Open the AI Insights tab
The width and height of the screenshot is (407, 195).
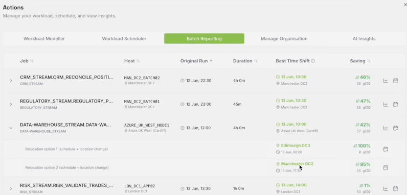[364, 39]
